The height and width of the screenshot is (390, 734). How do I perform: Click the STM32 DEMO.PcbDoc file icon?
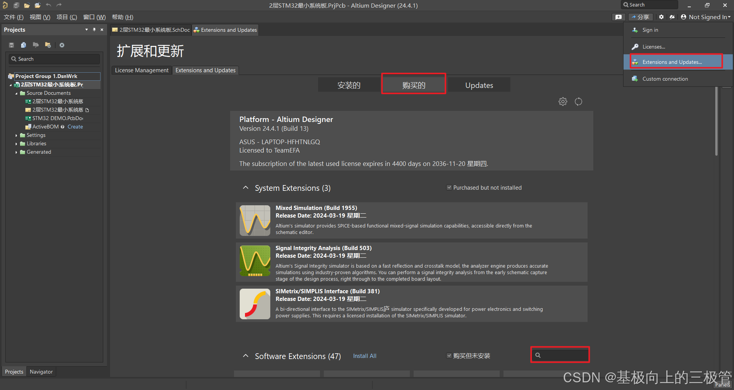coord(28,119)
